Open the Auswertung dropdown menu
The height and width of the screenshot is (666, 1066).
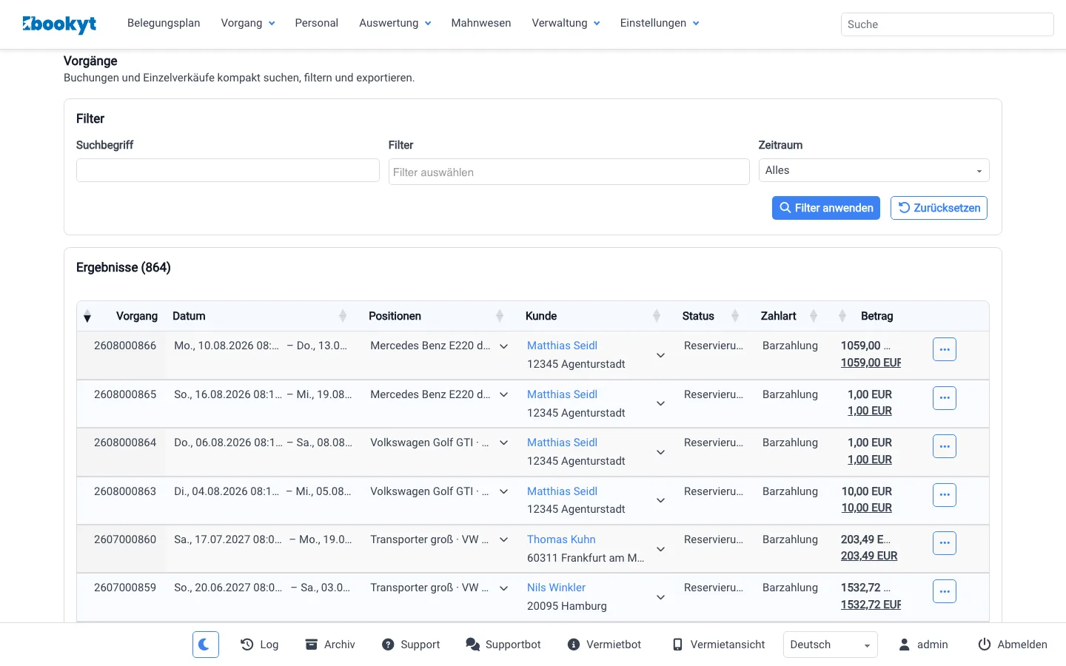(x=395, y=23)
